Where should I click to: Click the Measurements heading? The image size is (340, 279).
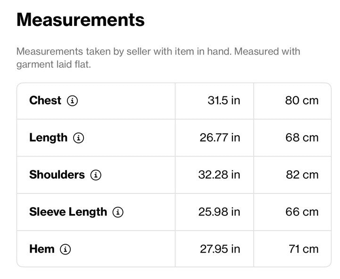81,20
